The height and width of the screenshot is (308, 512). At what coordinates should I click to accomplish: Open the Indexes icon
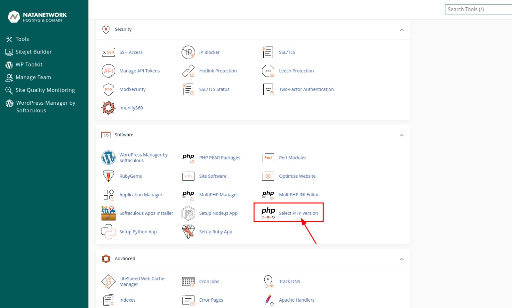click(x=108, y=300)
